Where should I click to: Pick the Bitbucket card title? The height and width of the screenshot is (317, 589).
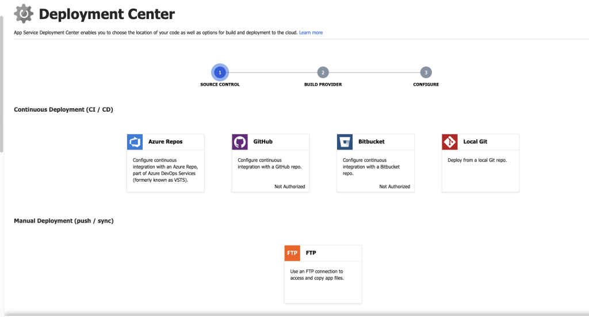(371, 142)
